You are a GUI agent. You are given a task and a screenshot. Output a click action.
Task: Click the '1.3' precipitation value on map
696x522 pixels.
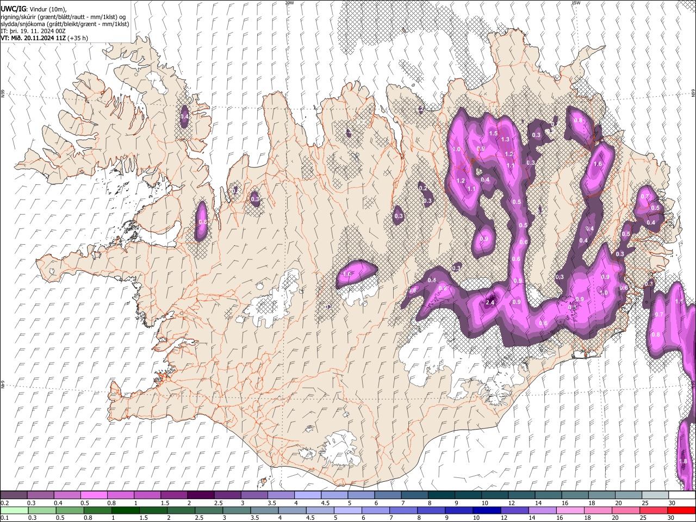click(x=505, y=140)
